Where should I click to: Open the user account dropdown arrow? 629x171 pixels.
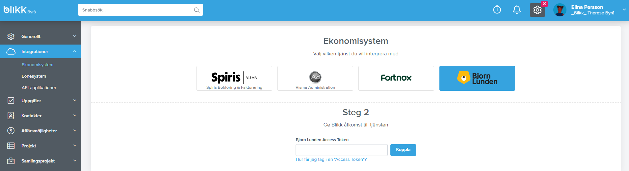click(x=624, y=10)
